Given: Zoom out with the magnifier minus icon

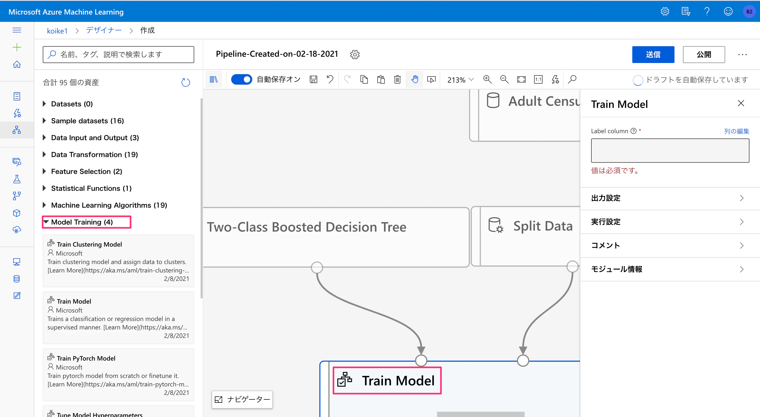Looking at the screenshot, I should click(x=504, y=80).
